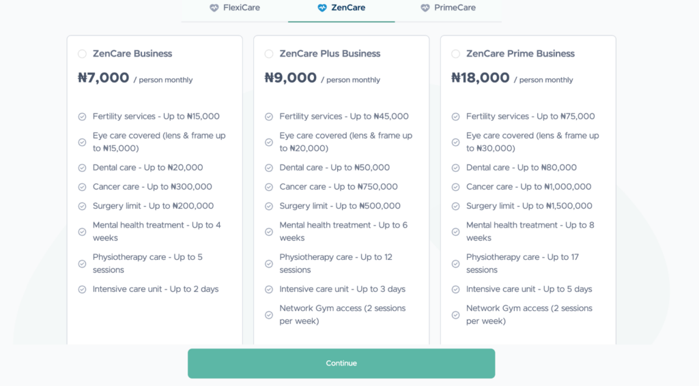This screenshot has width=699, height=386.
Task: Click the ZenCare heart icon
Action: (322, 8)
